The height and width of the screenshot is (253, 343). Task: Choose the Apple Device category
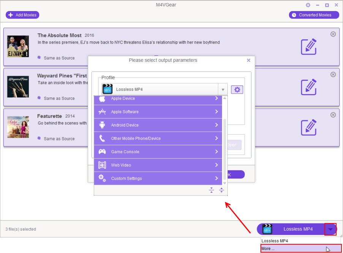tap(158, 100)
